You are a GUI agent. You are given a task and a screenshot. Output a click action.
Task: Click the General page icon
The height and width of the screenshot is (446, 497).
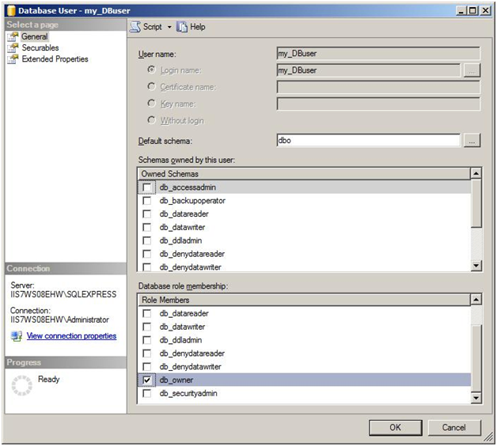pyautogui.click(x=13, y=36)
